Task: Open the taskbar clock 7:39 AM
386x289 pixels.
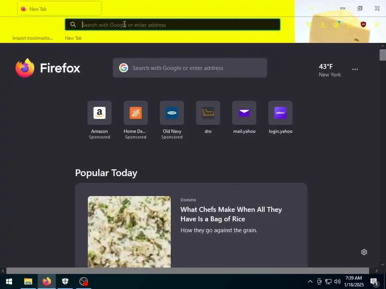Action: click(x=354, y=281)
